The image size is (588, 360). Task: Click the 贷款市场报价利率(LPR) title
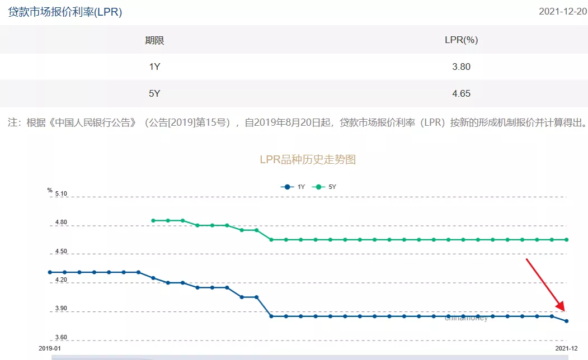click(x=65, y=12)
